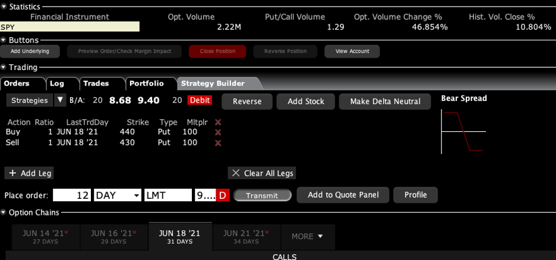Click the Sell action in second leg
Screen dimensions: 556x260
click(x=12, y=142)
